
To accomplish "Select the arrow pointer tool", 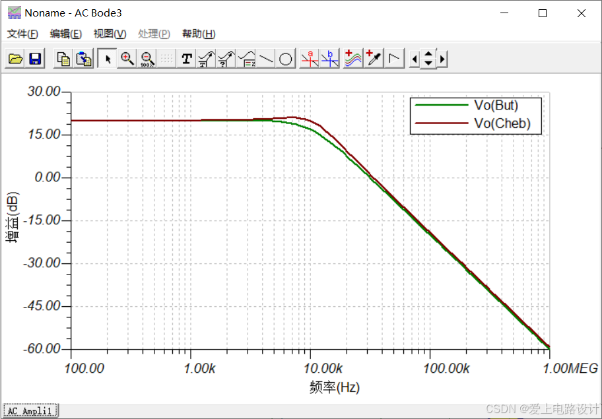I will [x=108, y=59].
